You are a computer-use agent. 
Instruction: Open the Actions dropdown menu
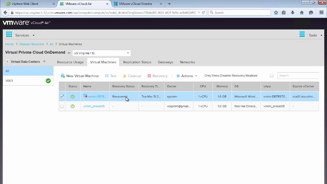tap(187, 76)
